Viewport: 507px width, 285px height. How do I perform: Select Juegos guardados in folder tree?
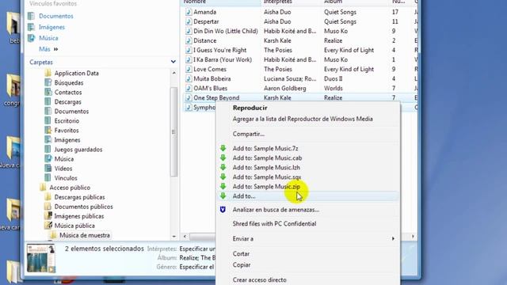pos(78,150)
